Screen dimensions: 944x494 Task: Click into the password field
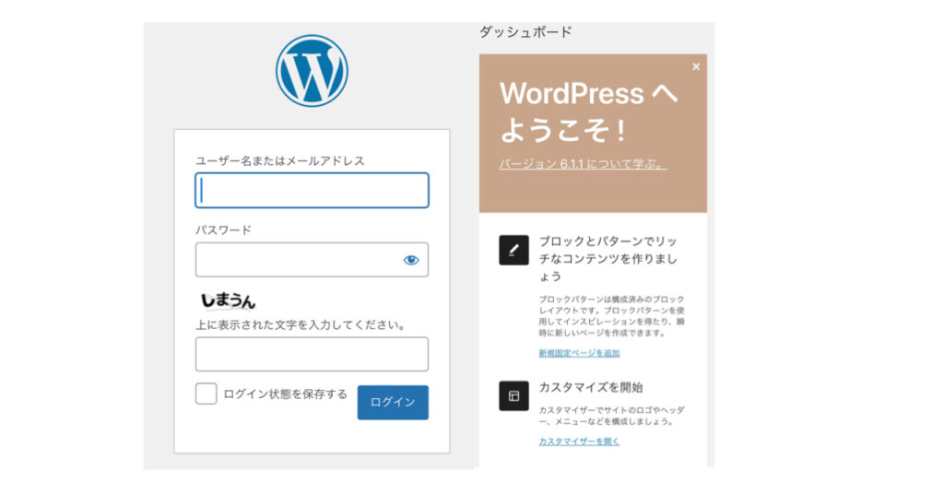(x=312, y=259)
